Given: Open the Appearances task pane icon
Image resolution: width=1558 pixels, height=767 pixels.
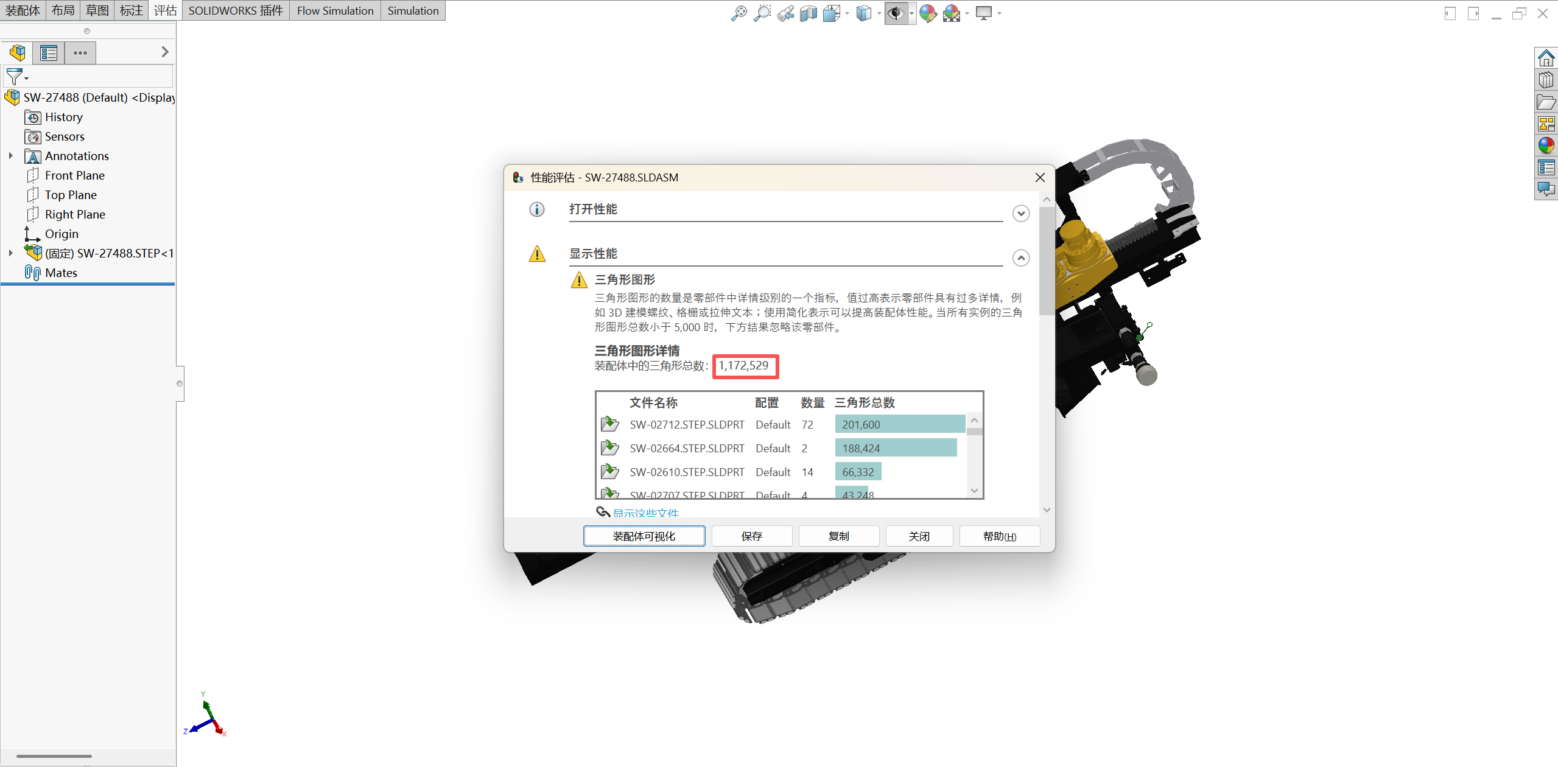Looking at the screenshot, I should 1546,145.
